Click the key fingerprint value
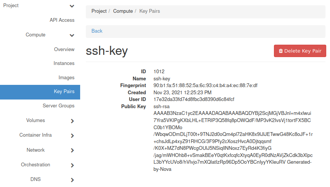Viewport: 330px width, 187px height. point(205,86)
